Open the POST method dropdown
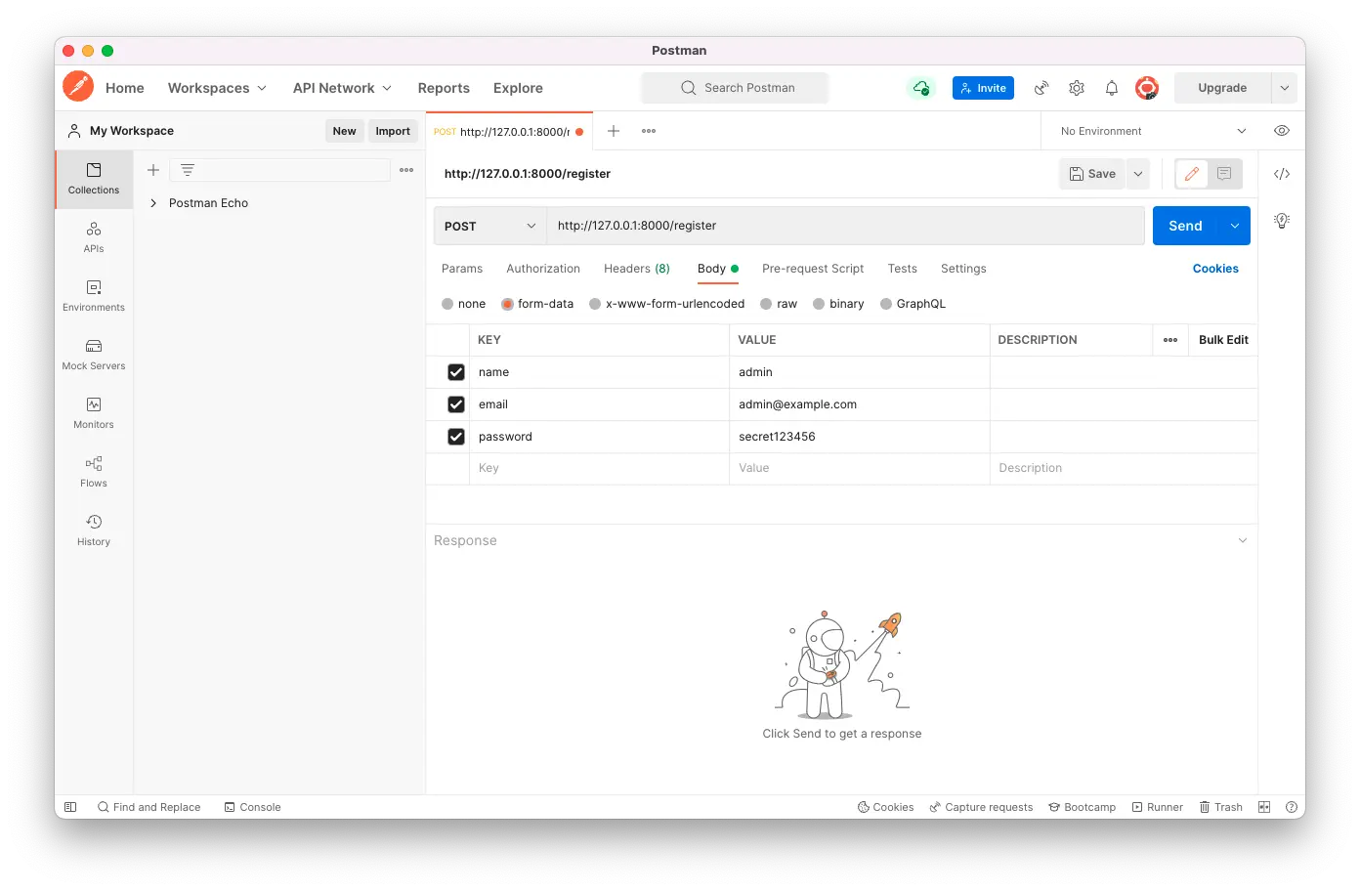 click(489, 226)
